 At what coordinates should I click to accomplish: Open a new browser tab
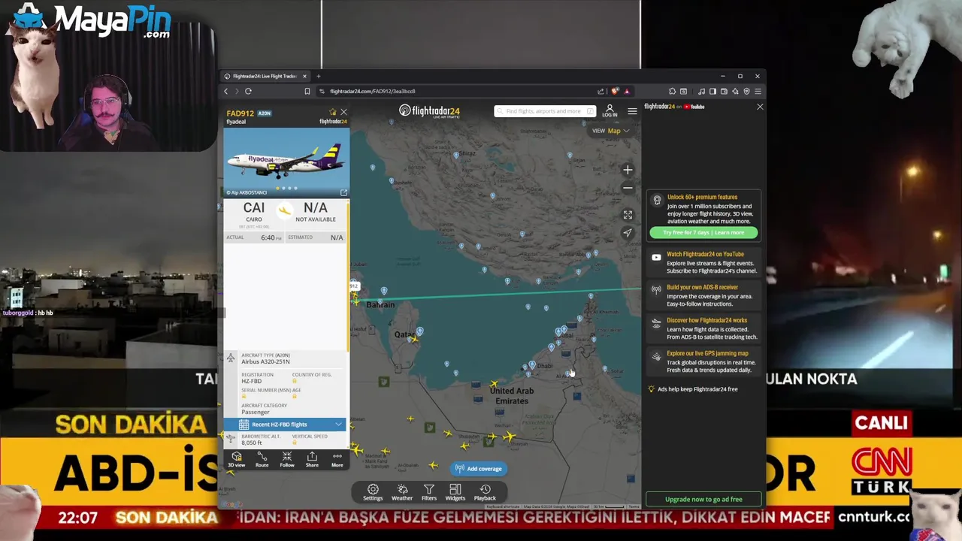[x=318, y=76]
